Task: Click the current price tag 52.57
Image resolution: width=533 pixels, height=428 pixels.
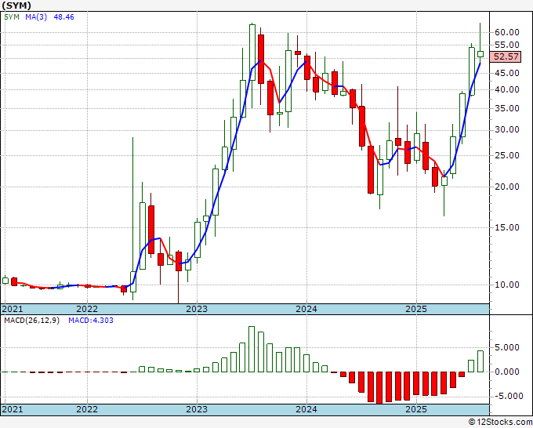Action: tap(506, 56)
